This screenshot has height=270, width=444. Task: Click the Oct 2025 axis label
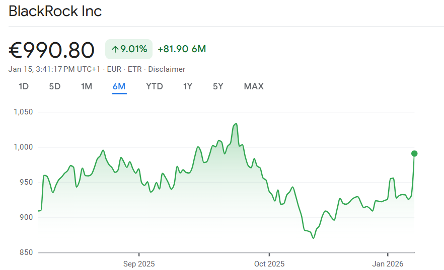[269, 263]
